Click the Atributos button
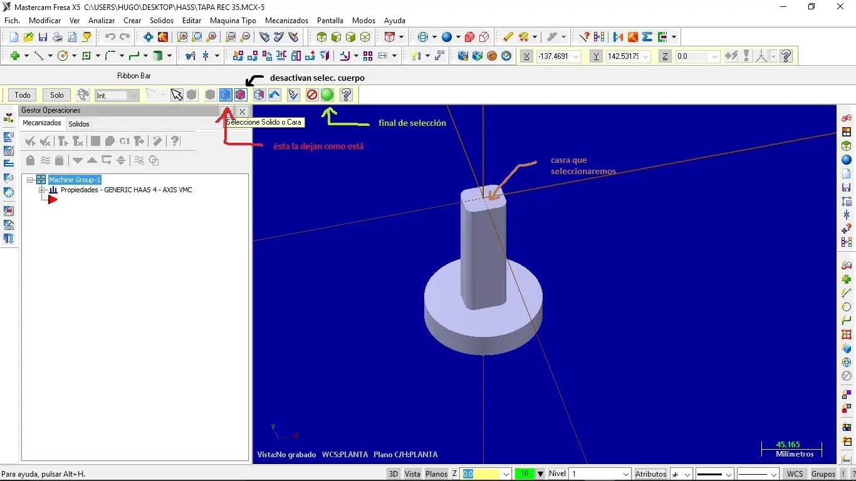The height and width of the screenshot is (481, 856). pos(650,473)
